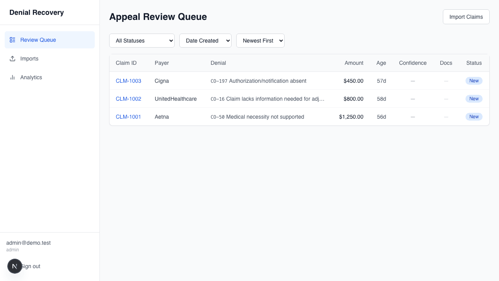
Task: Click the dark avatar circle near Sign out
Action: pyautogui.click(x=15, y=266)
